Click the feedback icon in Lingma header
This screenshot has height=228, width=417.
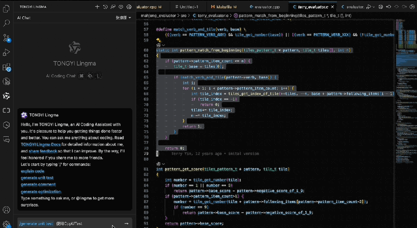pos(113,7)
